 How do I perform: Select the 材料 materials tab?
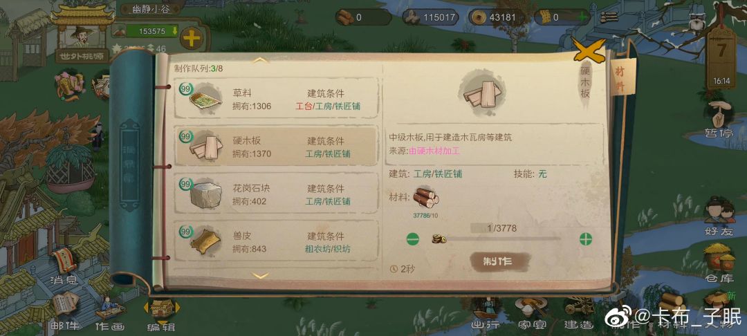(x=620, y=79)
